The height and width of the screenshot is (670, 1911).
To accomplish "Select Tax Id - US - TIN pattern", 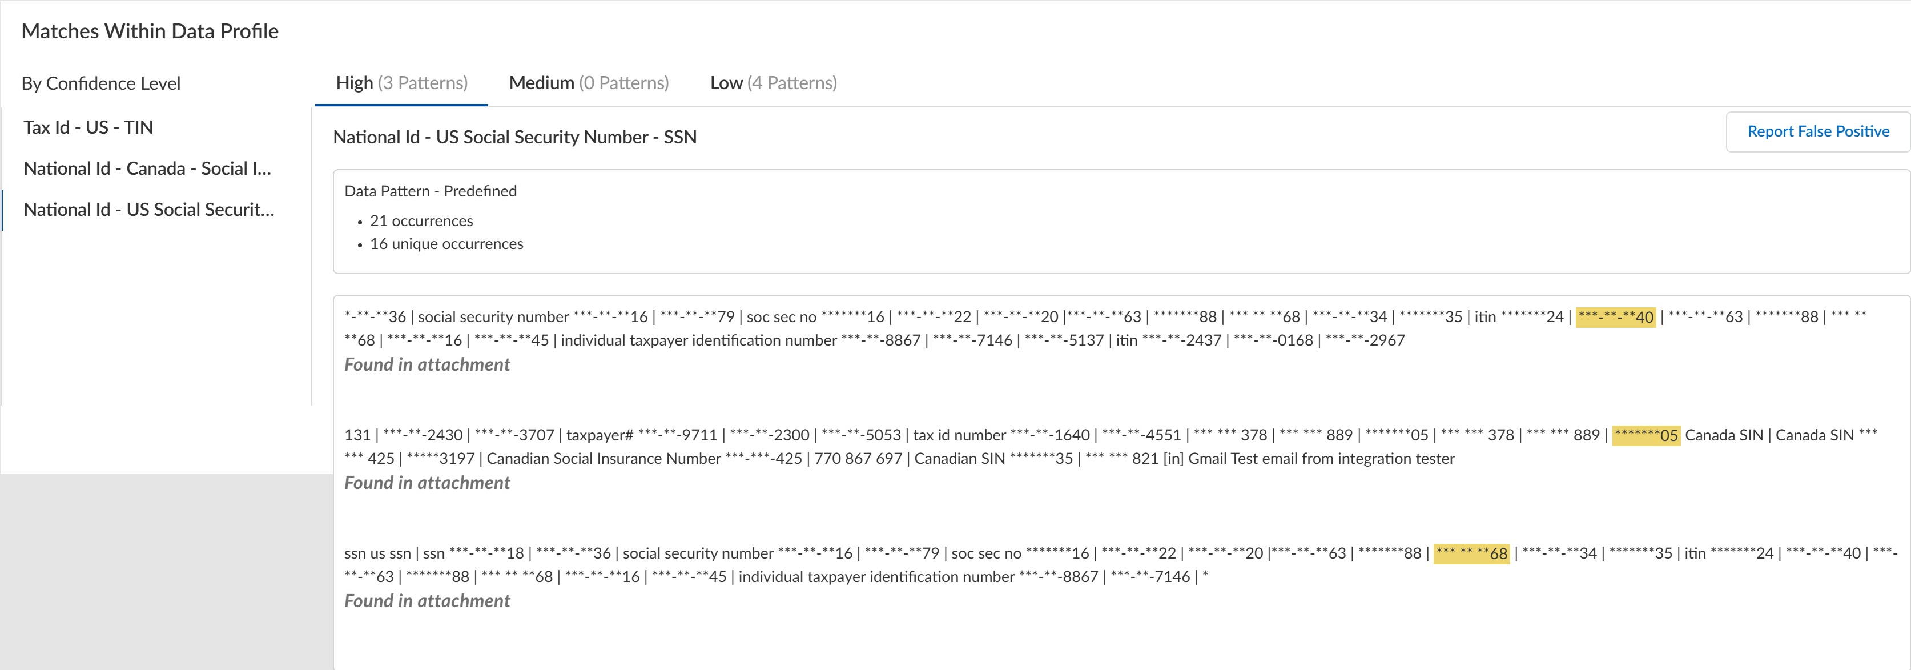I will [x=88, y=127].
